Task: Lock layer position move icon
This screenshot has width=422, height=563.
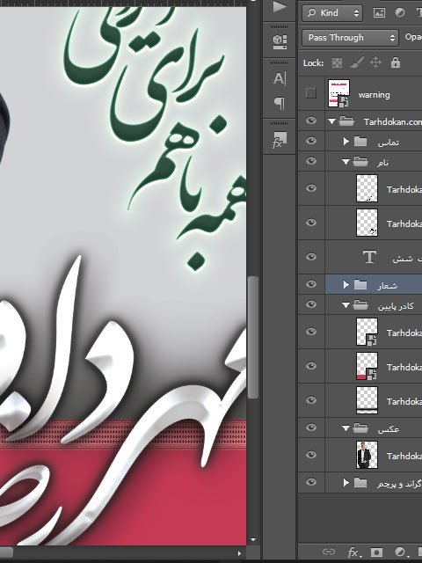Action: pyautogui.click(x=375, y=62)
